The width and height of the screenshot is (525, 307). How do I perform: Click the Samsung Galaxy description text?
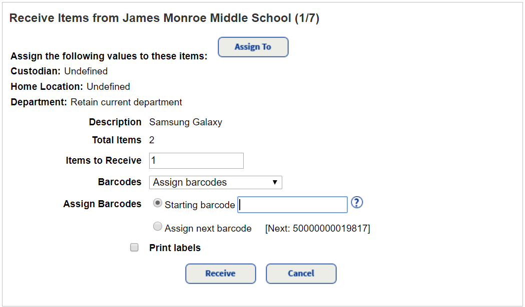(x=185, y=122)
